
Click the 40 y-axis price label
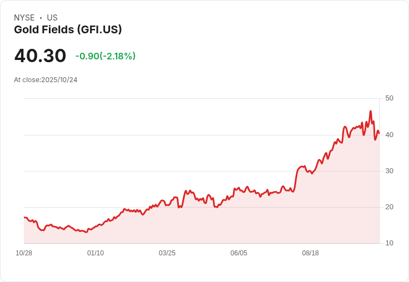pyautogui.click(x=389, y=135)
